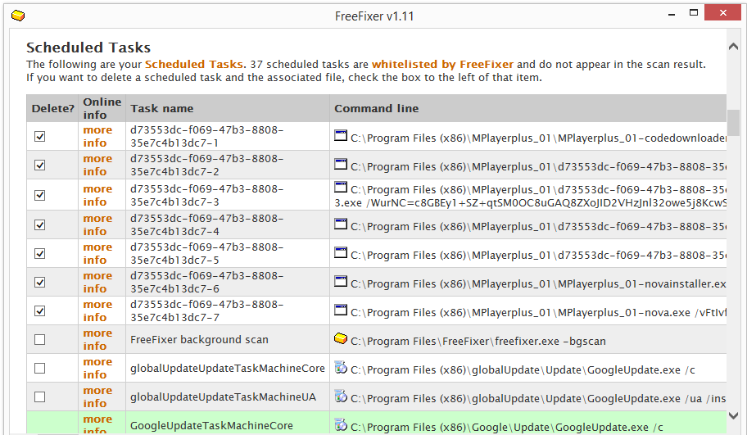Click the Google\Update\GoogleUpdate.exe /c command text
The width and height of the screenshot is (747, 435).
(507, 427)
